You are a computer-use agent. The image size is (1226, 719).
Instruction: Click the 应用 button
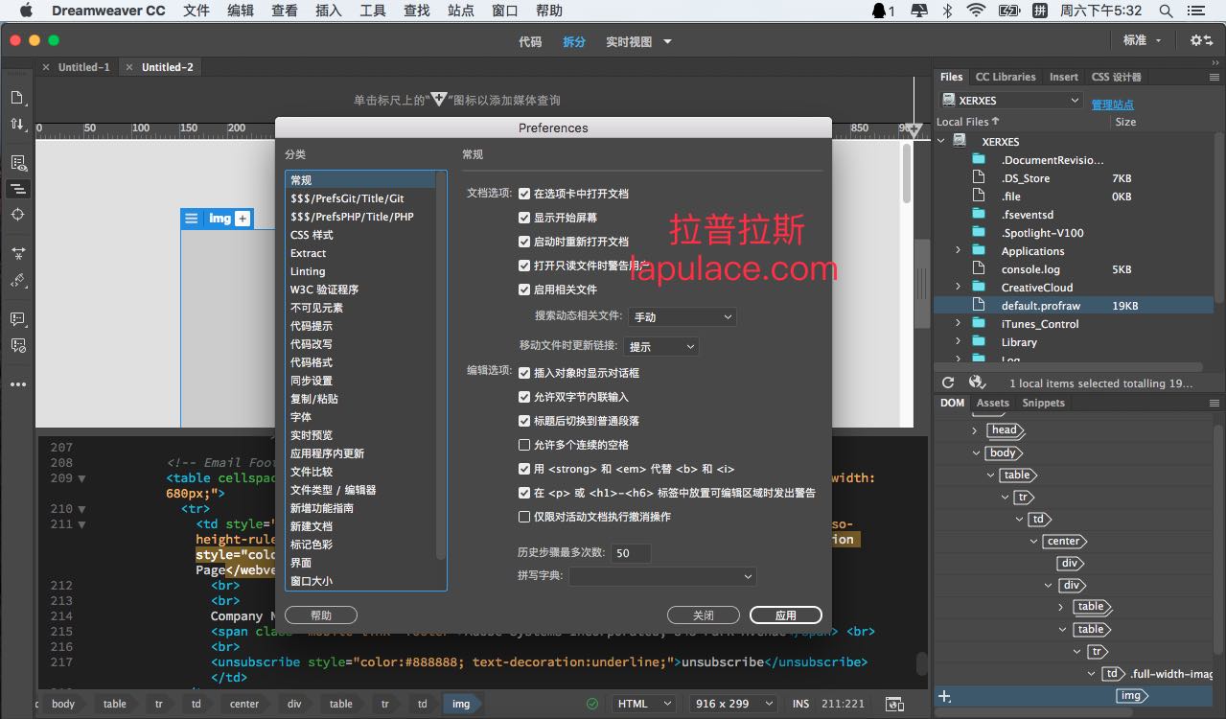coord(786,615)
